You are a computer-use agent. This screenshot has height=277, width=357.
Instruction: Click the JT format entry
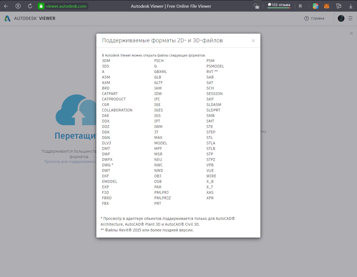point(156,132)
